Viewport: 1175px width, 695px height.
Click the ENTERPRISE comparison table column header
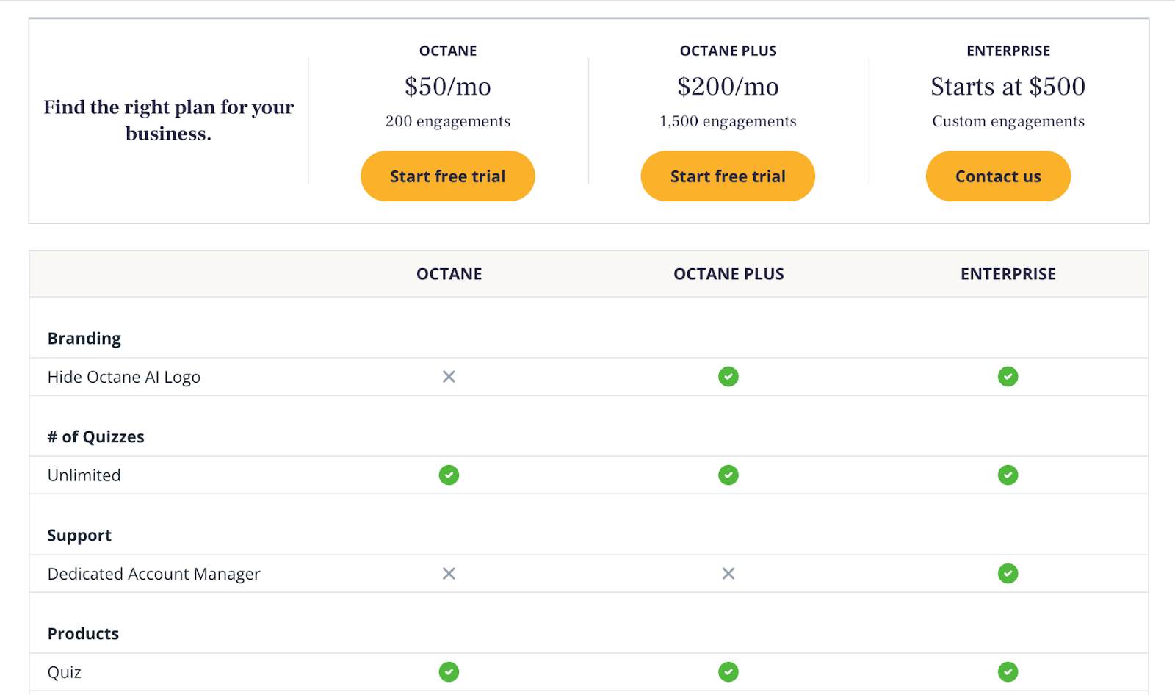(1008, 274)
